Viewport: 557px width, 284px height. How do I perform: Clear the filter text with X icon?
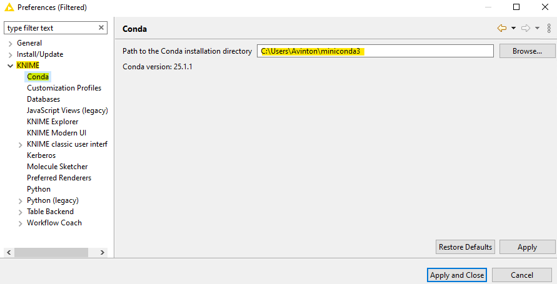tap(101, 27)
